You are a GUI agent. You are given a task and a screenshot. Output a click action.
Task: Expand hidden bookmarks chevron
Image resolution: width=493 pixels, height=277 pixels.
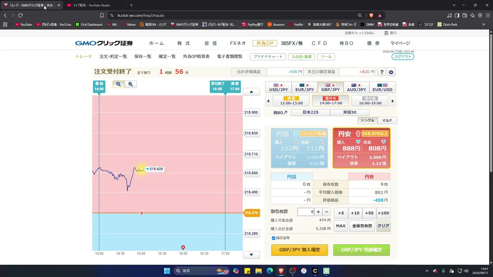click(x=484, y=24)
